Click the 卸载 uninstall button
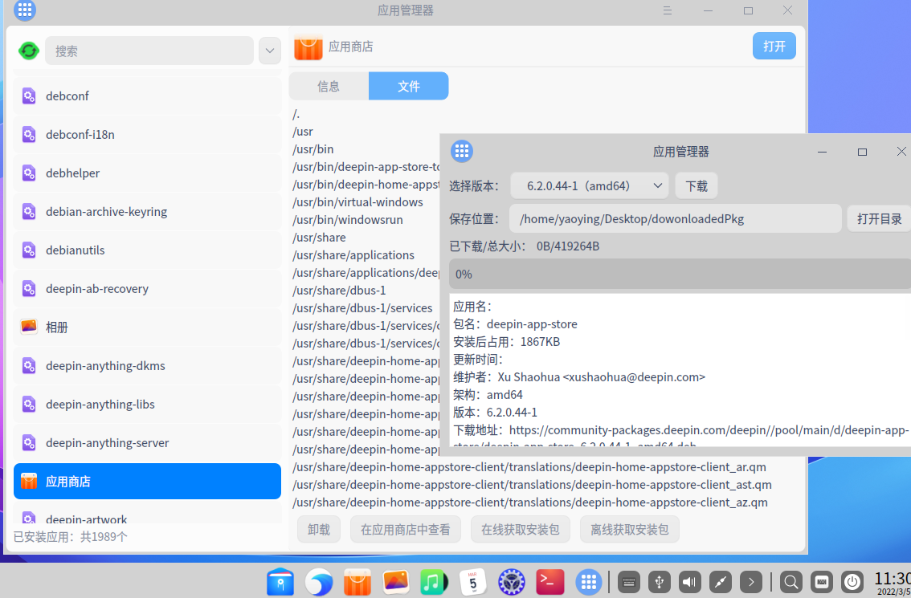The width and height of the screenshot is (911, 598). pyautogui.click(x=319, y=530)
